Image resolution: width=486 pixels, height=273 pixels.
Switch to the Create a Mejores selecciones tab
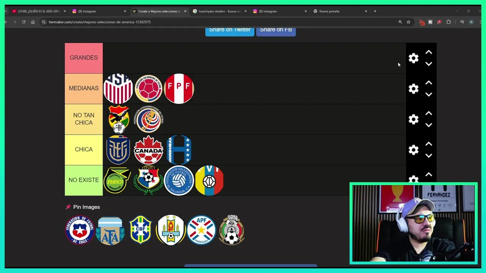click(x=159, y=11)
